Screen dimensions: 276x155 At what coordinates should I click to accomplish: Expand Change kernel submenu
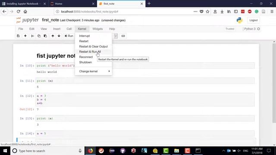point(93,71)
